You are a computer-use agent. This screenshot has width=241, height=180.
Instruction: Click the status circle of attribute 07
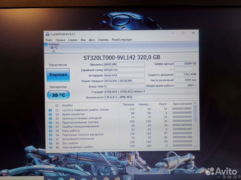tap(51, 127)
